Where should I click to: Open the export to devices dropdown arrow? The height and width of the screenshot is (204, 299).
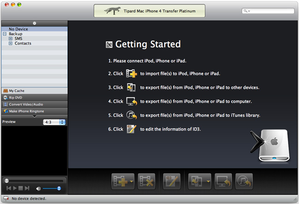pos(208,182)
